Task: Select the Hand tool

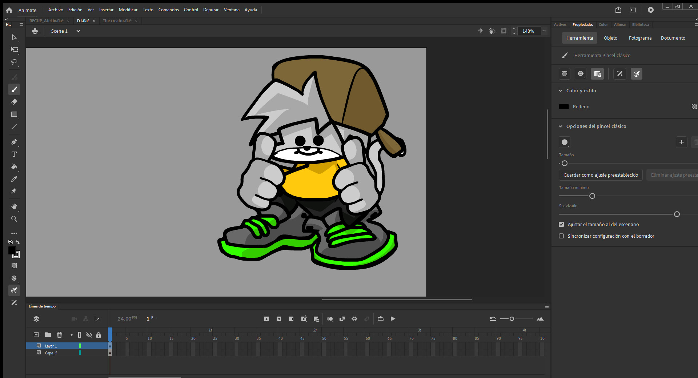Action: [x=14, y=206]
